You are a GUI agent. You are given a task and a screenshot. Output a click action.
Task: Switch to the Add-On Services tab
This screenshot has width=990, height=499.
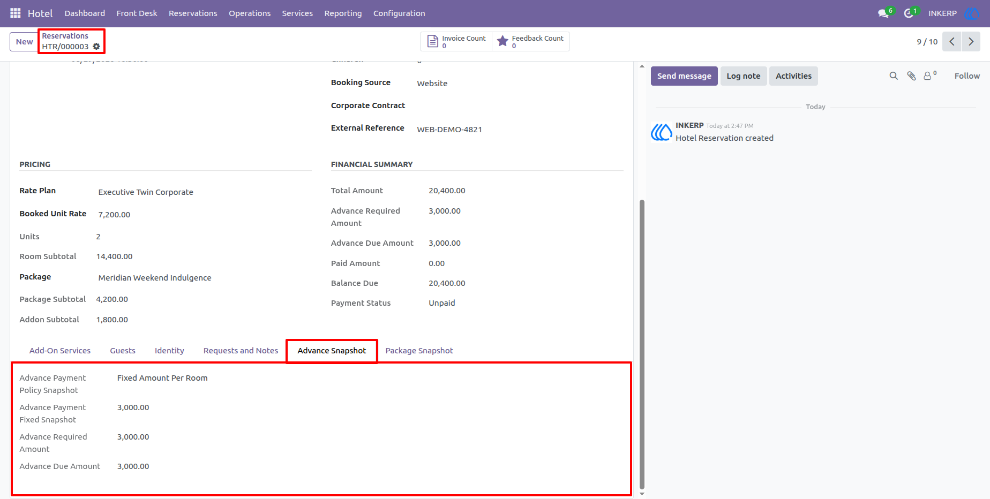[60, 351]
